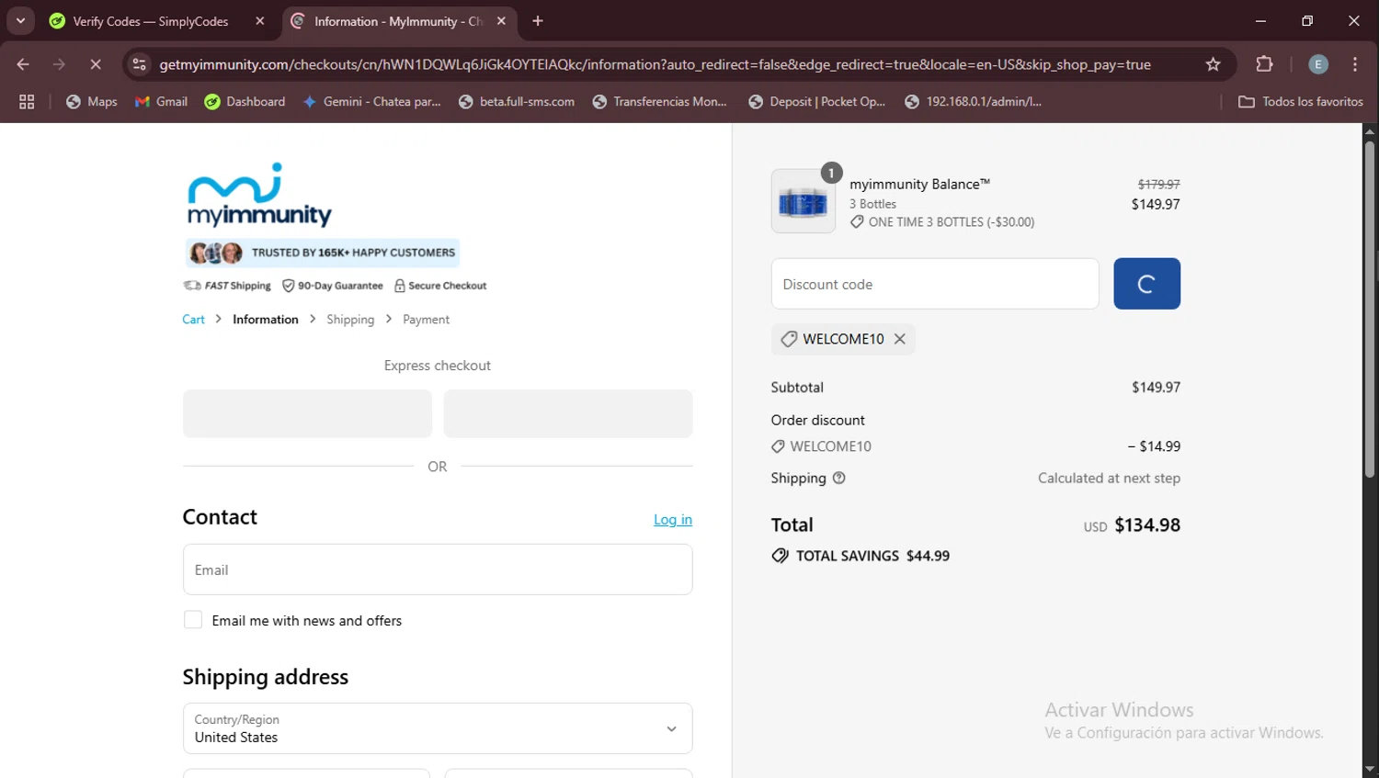Image resolution: width=1379 pixels, height=778 pixels.
Task: Open the Deposit Pocket Op... bookmark
Action: point(817,102)
